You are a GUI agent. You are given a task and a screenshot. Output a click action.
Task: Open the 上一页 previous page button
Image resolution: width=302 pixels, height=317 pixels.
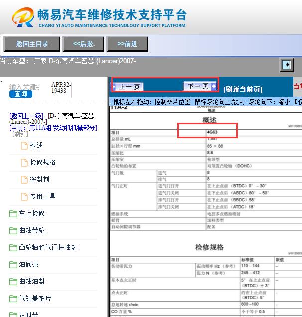(128, 87)
